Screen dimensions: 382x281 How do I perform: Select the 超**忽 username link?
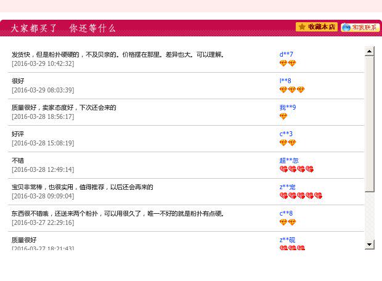tap(288, 161)
